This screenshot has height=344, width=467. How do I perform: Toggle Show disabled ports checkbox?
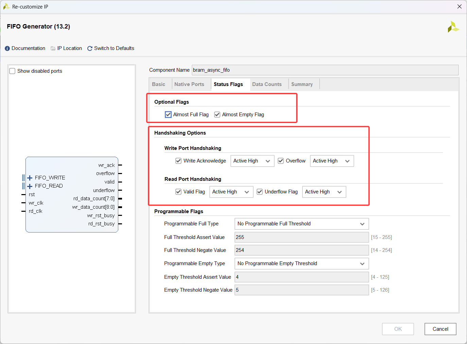tap(12, 71)
